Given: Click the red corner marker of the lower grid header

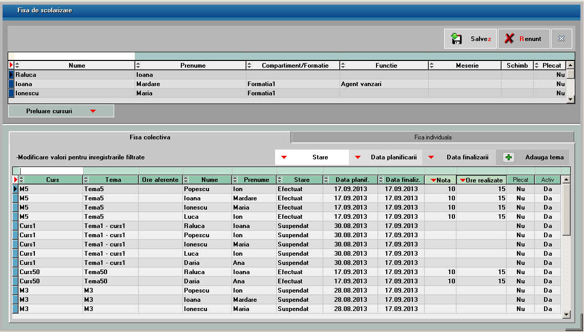Looking at the screenshot, I should click(x=15, y=180).
